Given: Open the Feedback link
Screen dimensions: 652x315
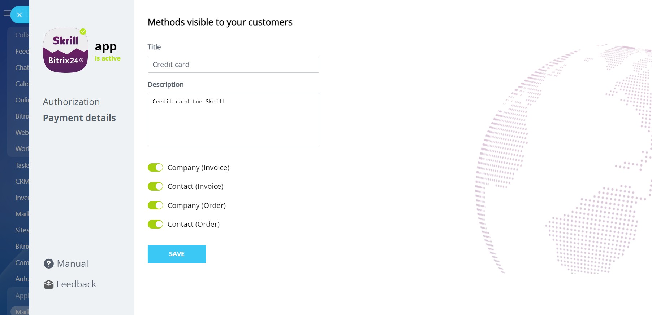Looking at the screenshot, I should [x=76, y=284].
